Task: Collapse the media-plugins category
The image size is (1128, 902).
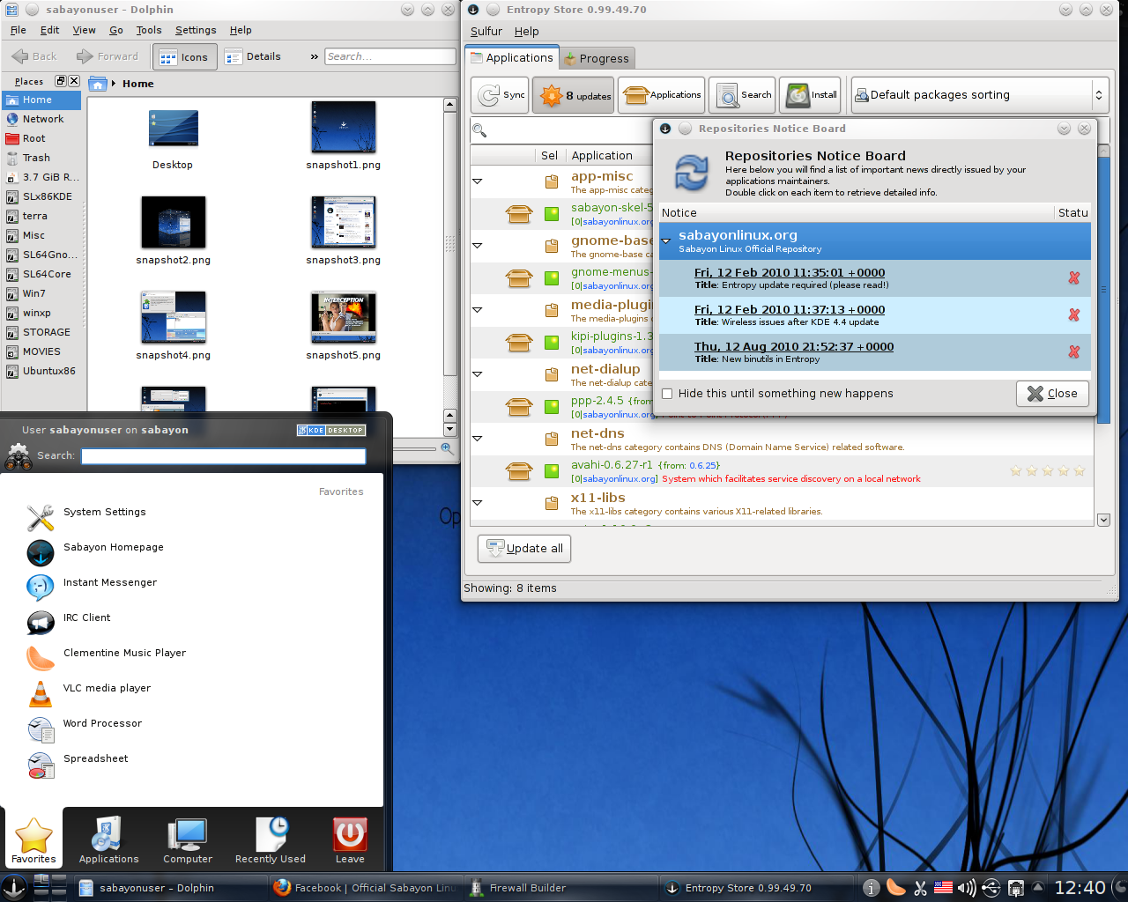Action: coord(478,310)
